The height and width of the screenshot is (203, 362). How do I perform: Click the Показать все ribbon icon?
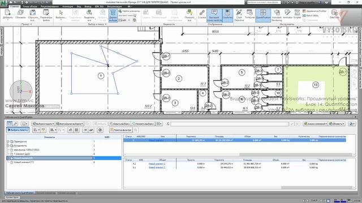pos(189,15)
